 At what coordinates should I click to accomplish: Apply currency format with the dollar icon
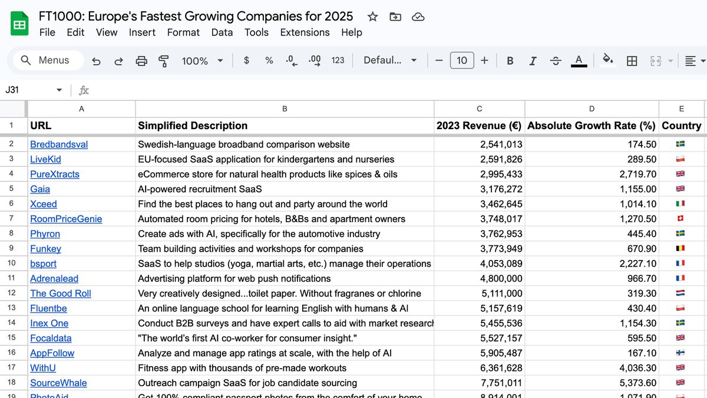click(246, 60)
